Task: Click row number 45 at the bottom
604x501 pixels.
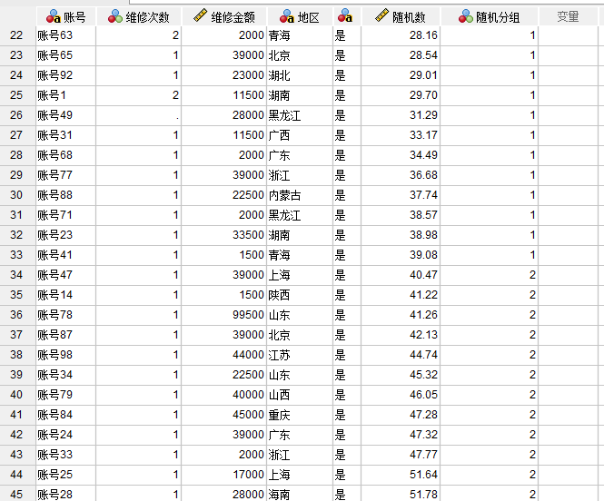Action: pyautogui.click(x=17, y=494)
